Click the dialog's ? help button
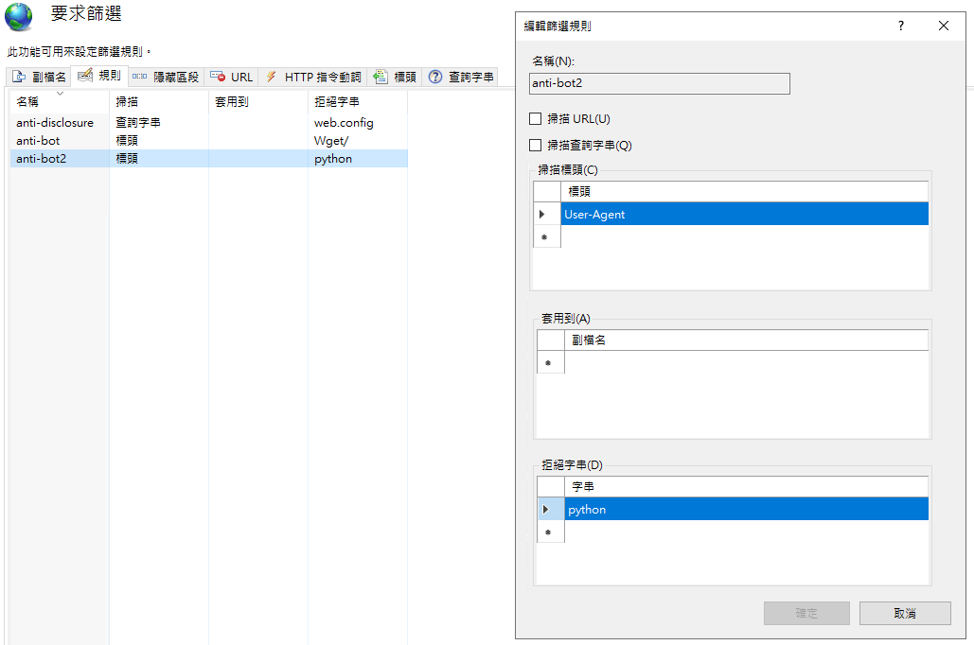Viewport: 974px width, 645px height. point(901,26)
